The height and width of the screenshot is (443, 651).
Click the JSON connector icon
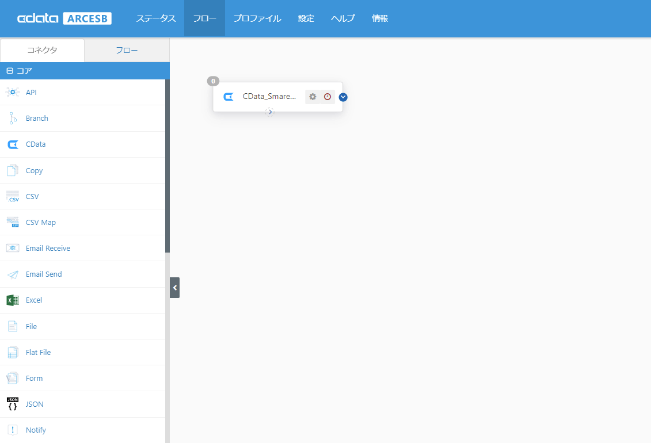tap(13, 404)
